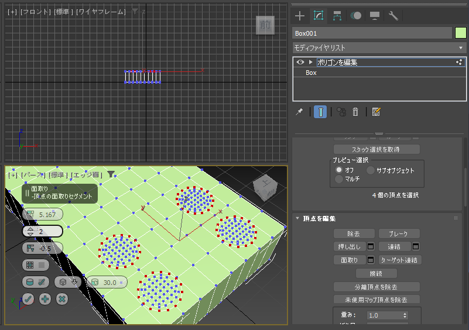Open settings box next to 面取り
The image size is (469, 330).
[371, 260]
